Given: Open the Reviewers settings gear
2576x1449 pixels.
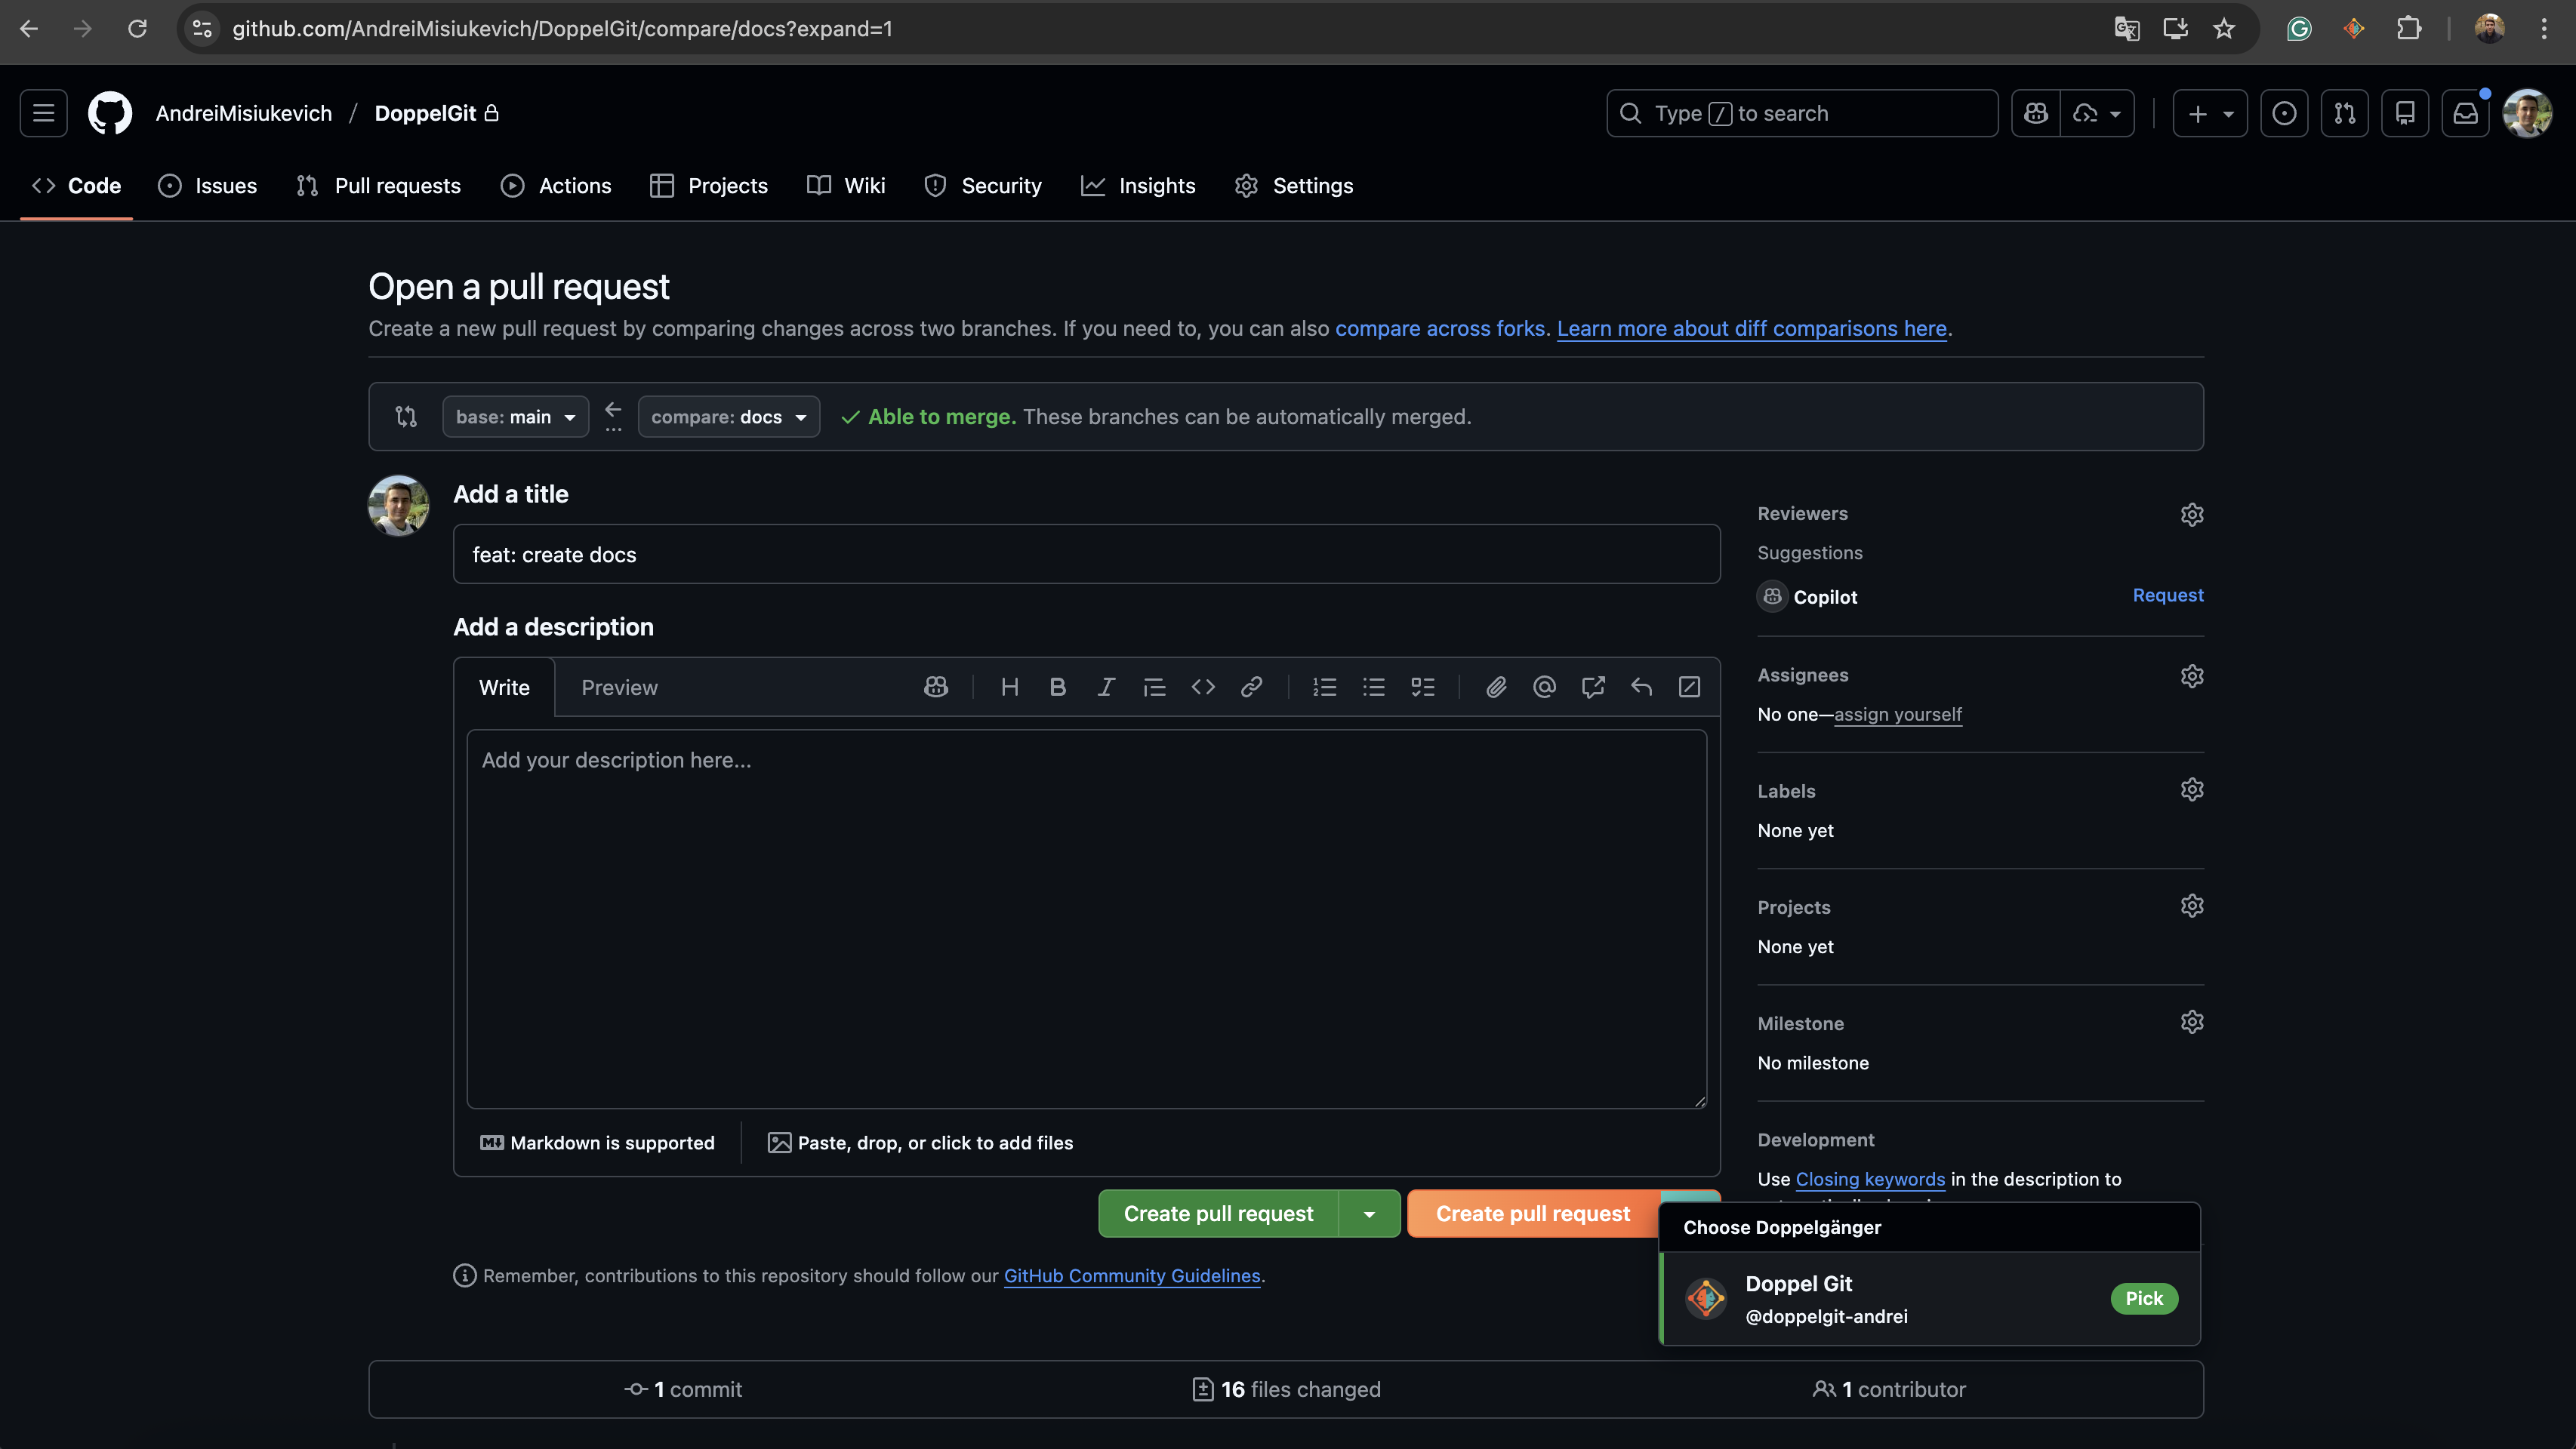Looking at the screenshot, I should click(x=2192, y=514).
